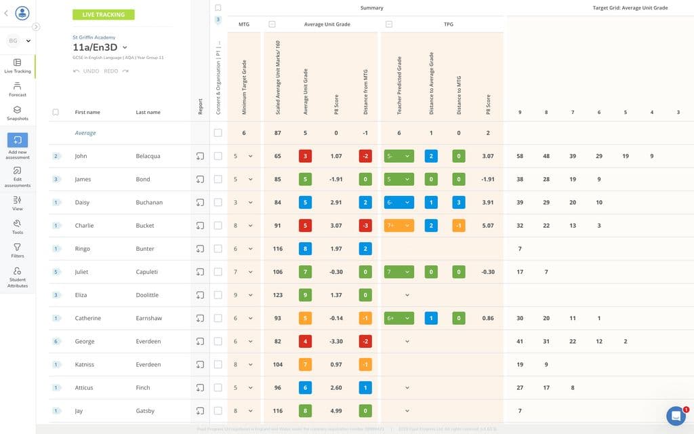Toggle the select-all checkbox beside First name
This screenshot has height=434, width=694.
(56, 112)
